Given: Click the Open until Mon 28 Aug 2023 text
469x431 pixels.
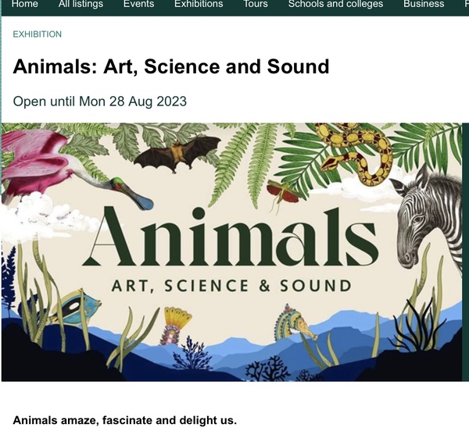Looking at the screenshot, I should click(x=99, y=102).
